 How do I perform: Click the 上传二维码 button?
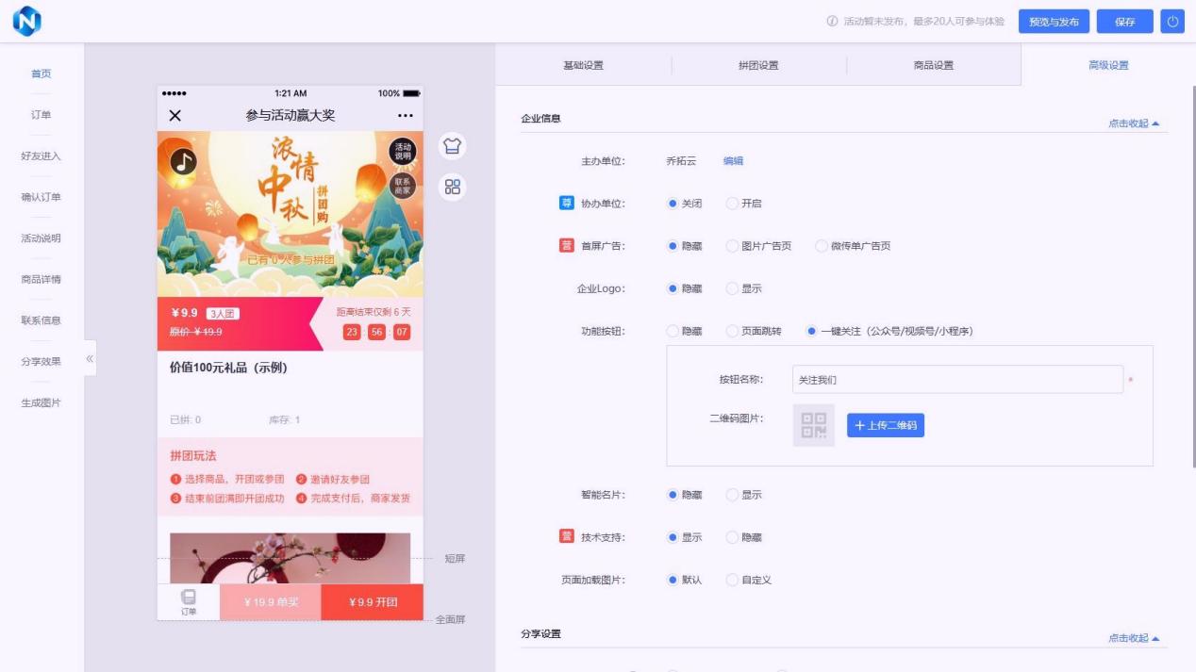point(885,425)
